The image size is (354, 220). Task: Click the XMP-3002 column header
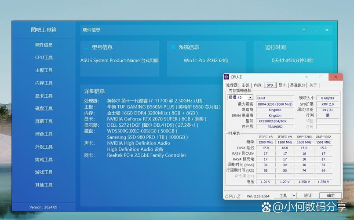323,137
